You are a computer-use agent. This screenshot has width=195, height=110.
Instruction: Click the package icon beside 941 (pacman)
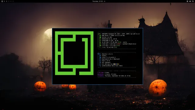(100, 62)
